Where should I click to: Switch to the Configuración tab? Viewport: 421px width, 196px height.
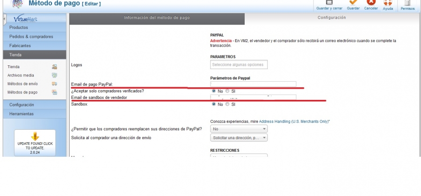pos(332,19)
